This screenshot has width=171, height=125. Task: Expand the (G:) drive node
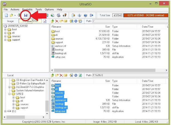click(5, 111)
